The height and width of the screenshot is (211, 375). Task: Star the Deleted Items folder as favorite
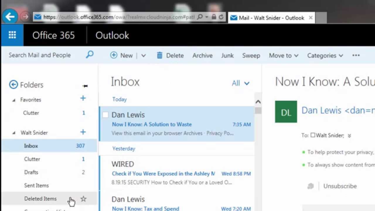click(x=83, y=199)
